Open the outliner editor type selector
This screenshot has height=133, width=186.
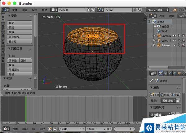[x=153, y=16]
